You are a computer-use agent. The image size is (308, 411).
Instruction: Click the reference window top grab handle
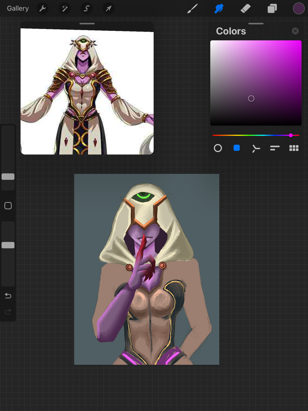pos(87,24)
